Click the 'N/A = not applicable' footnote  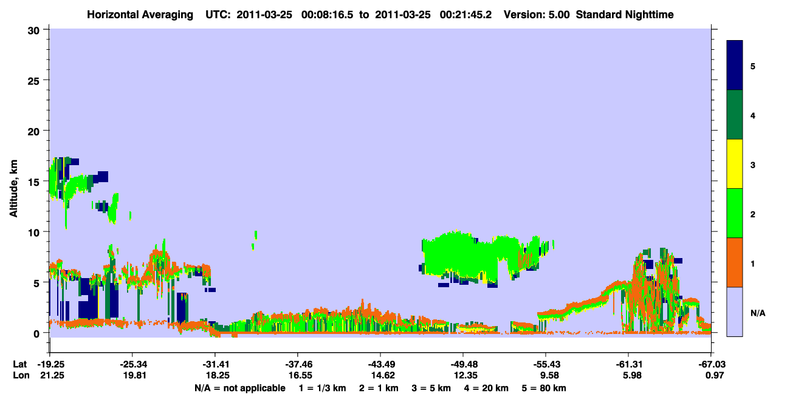tap(239, 388)
